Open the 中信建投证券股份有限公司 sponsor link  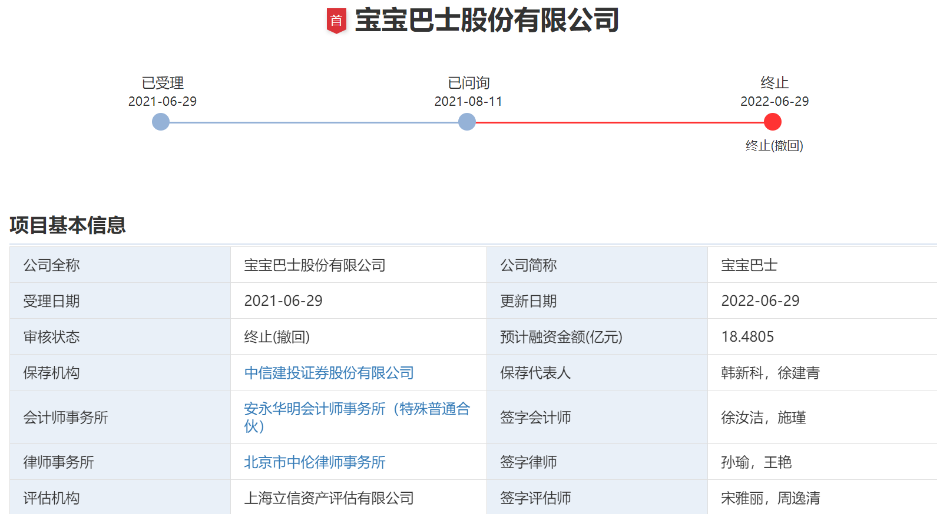(329, 373)
